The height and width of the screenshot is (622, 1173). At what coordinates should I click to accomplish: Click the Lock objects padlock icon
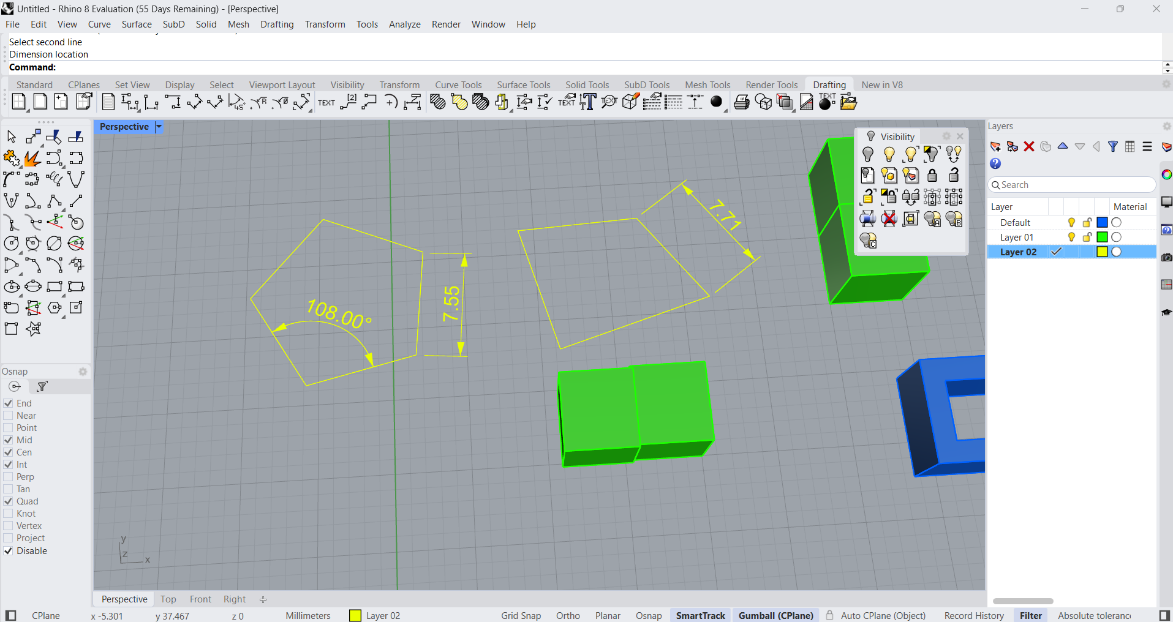(x=932, y=176)
